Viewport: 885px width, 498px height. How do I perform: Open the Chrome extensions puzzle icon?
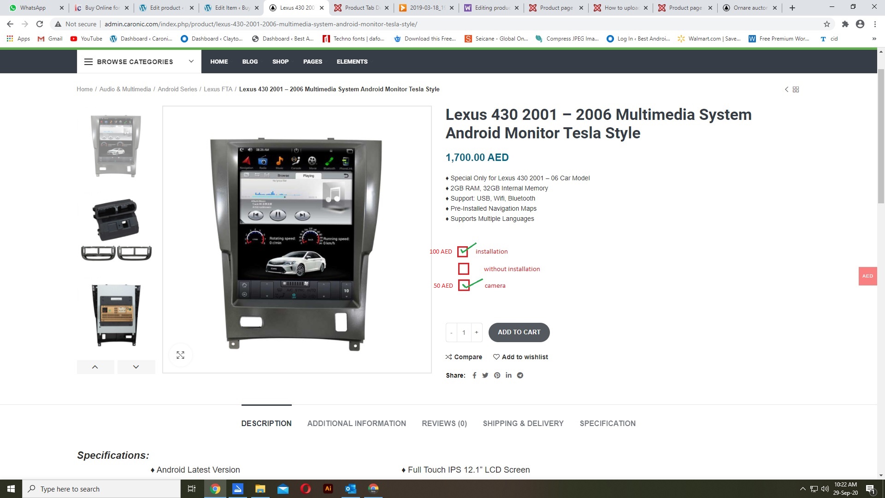pos(845,24)
